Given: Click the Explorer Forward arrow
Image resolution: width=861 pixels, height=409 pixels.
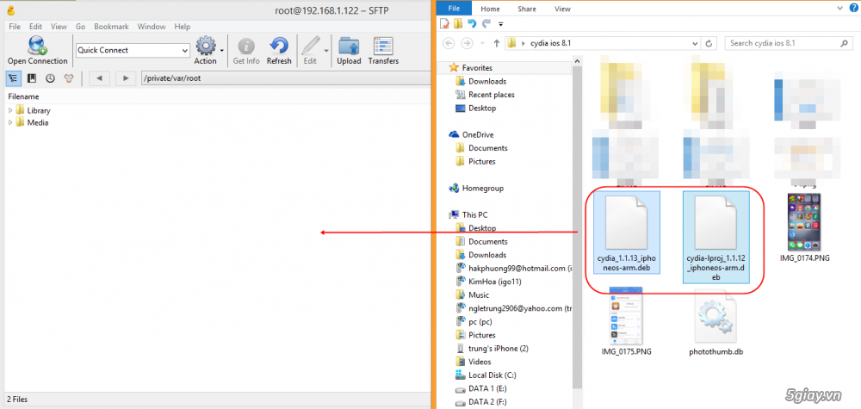Looking at the screenshot, I should click(467, 43).
